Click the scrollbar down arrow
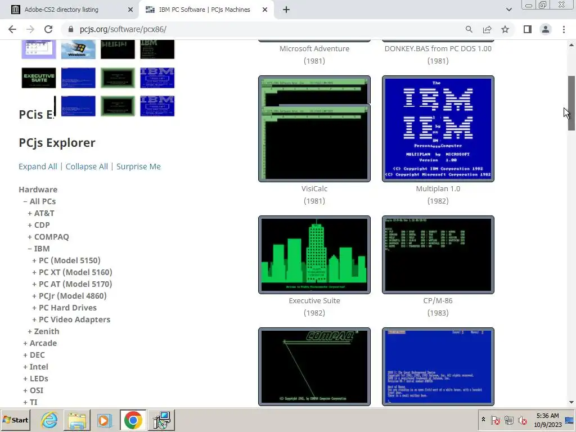The width and height of the screenshot is (576, 432). [x=571, y=402]
